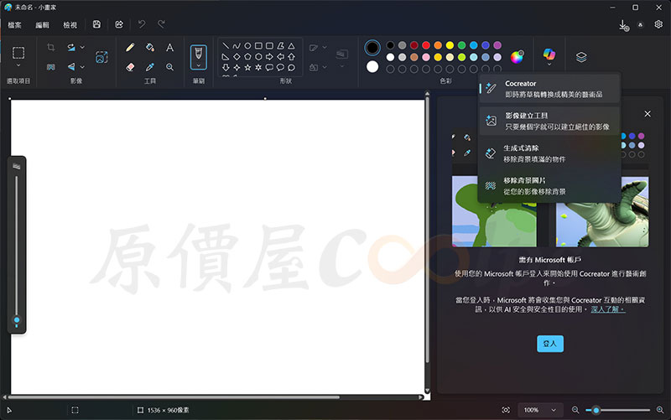Pick the red color swatch
671x420 pixels.
coord(427,45)
